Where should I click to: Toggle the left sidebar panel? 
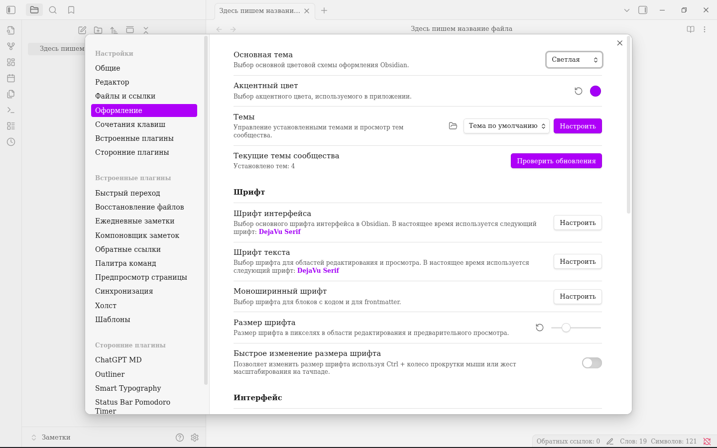point(11,10)
